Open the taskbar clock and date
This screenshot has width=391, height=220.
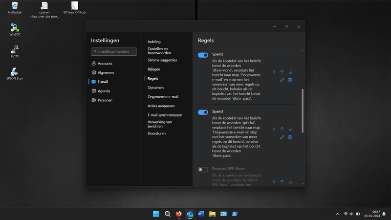click(372, 214)
